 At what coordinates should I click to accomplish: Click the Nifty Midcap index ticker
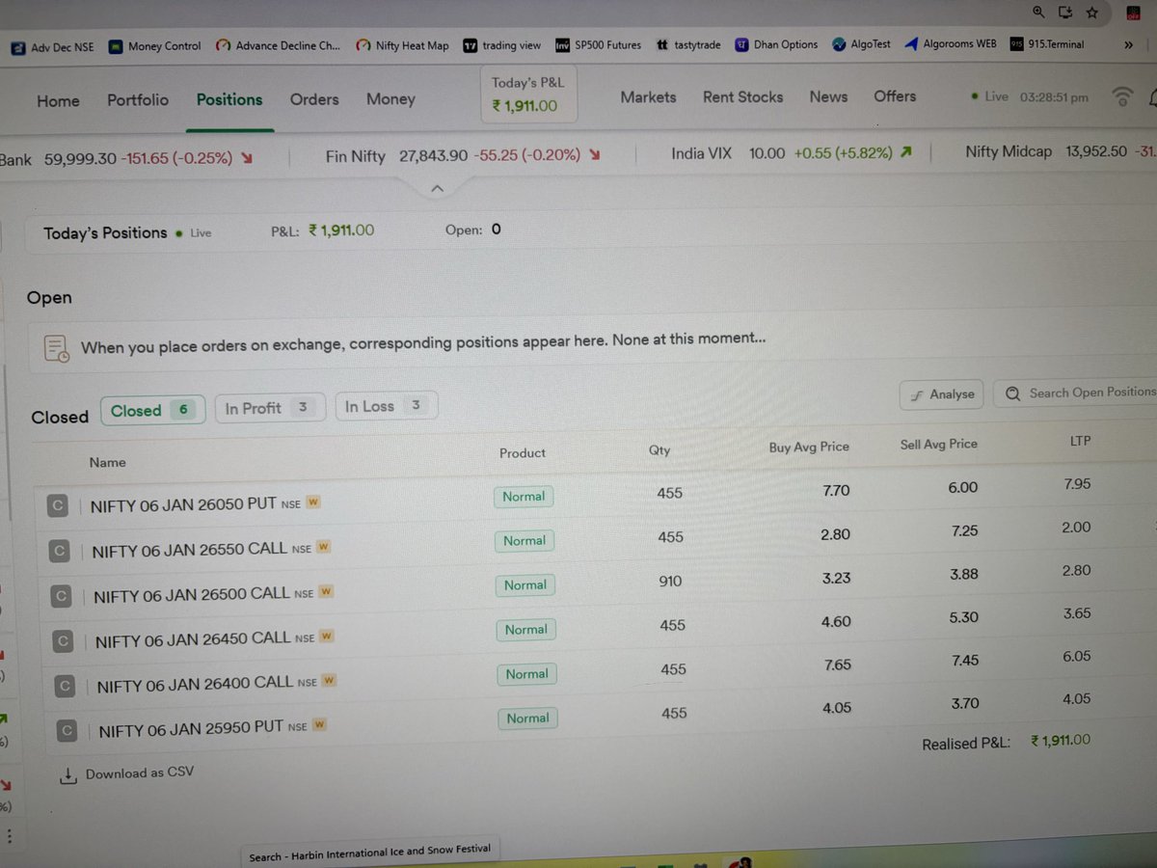point(1061,151)
